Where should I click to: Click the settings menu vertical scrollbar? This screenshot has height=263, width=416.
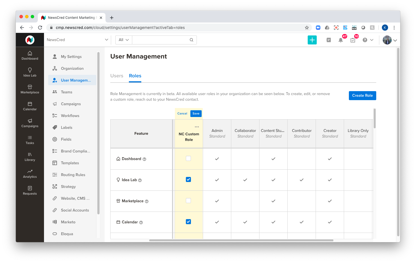(98, 133)
